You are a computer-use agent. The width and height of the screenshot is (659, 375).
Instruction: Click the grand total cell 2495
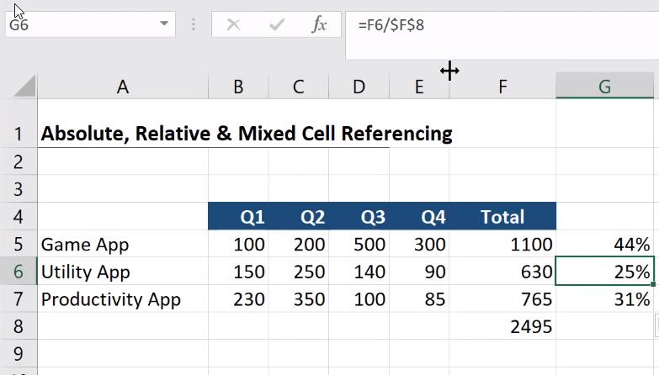502,326
